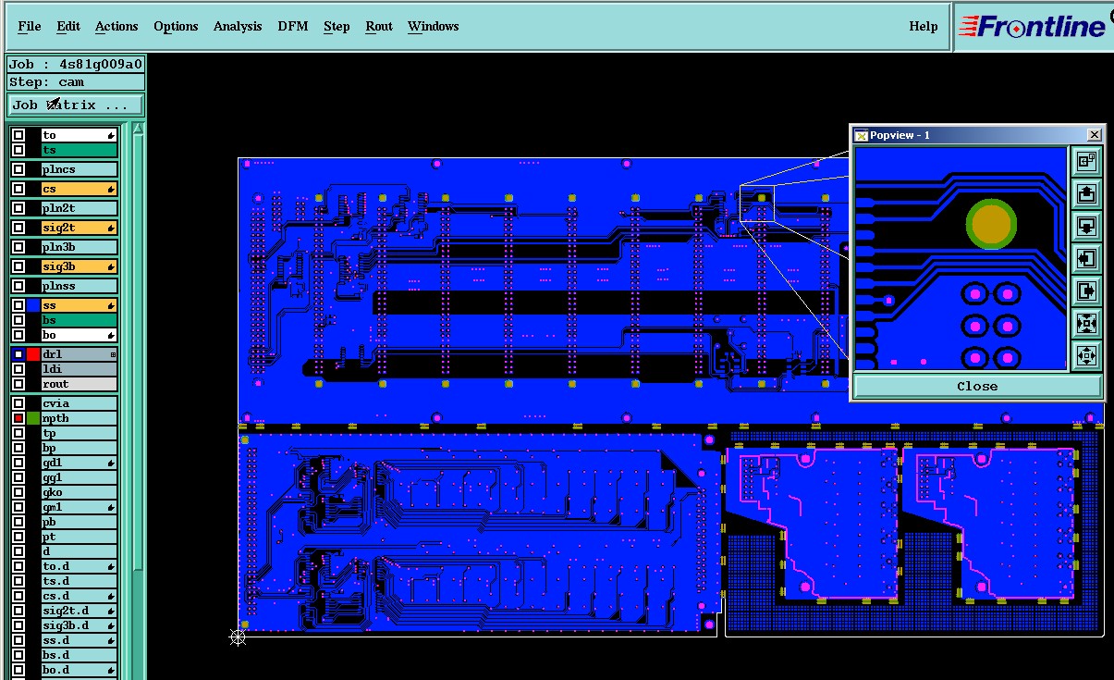Screen dimensions: 1114x680
Task: Click the Job Matrix button
Action: [x=76, y=105]
